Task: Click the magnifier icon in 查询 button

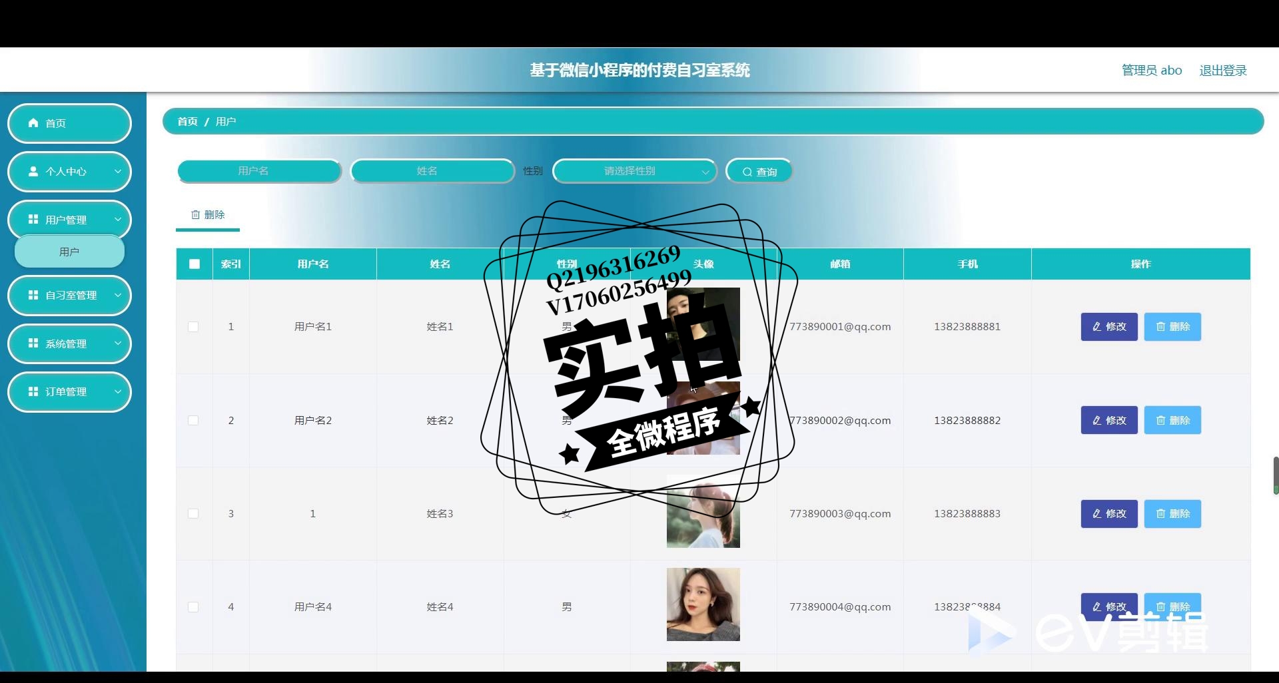Action: pos(747,172)
